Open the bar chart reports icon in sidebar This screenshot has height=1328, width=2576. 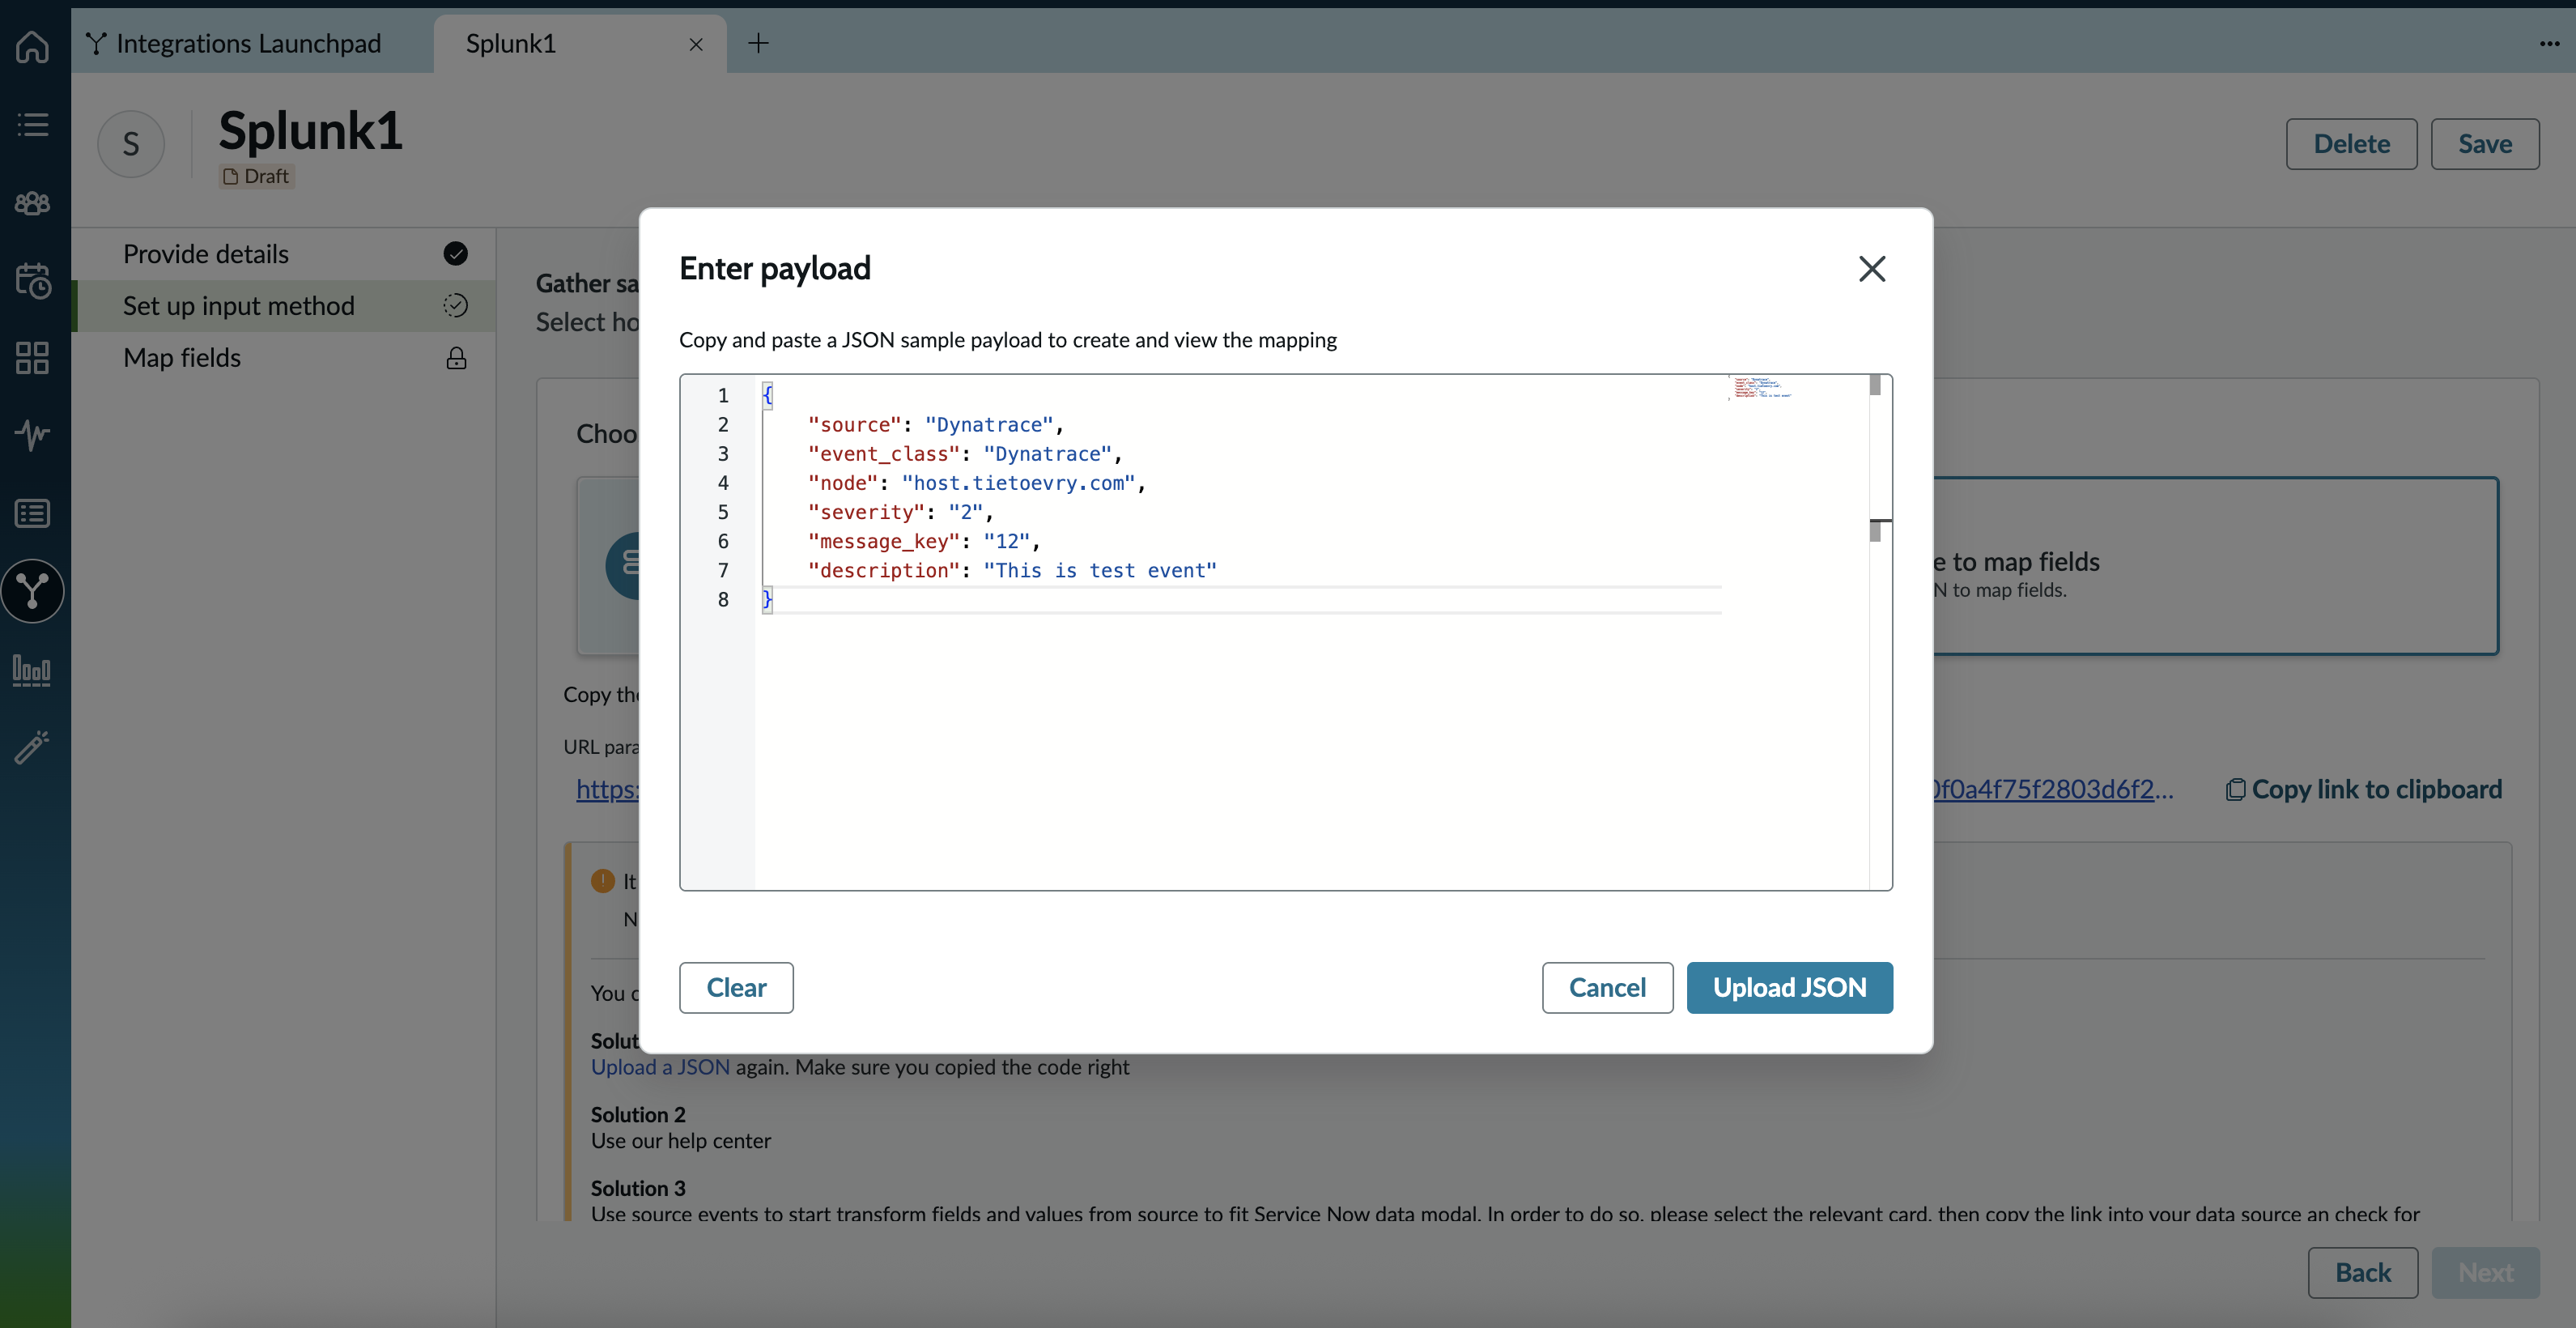pyautogui.click(x=33, y=669)
